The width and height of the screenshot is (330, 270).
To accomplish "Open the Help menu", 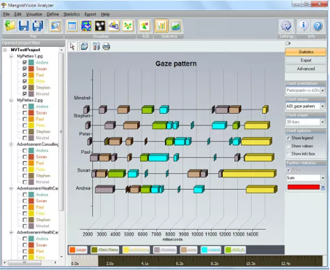I will pos(105,14).
